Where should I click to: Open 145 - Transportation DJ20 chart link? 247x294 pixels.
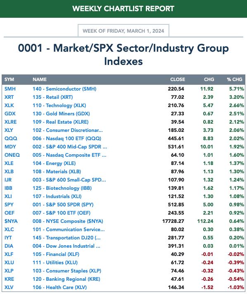tap(66, 238)
